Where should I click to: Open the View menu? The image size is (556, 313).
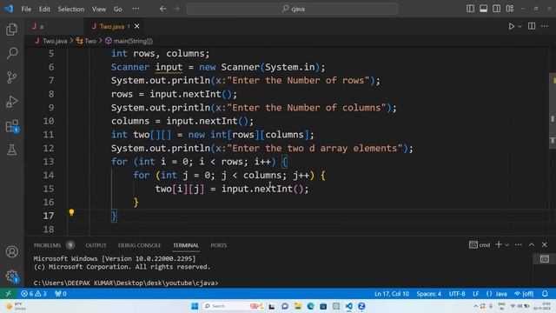99,9
